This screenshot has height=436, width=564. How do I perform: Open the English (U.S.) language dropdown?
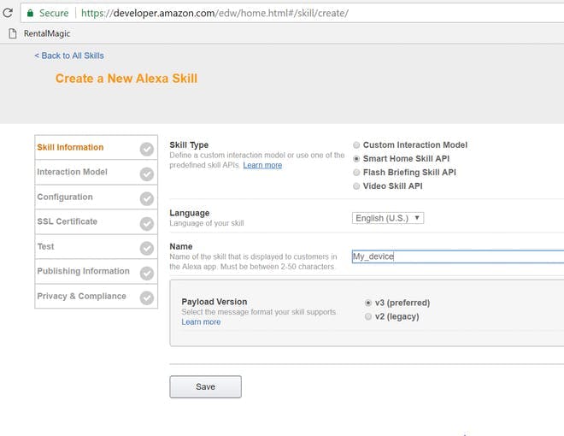coord(388,218)
